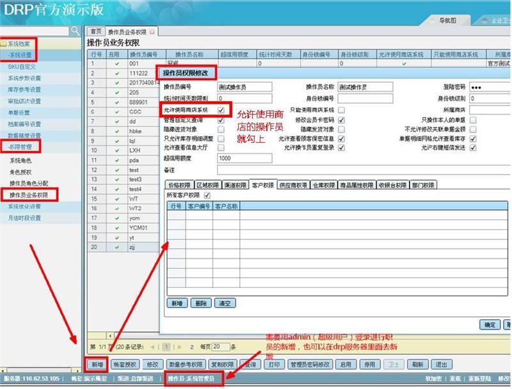512x389 pixels.
Task: Check 只操作本人的单据 checkbox
Action: point(473,120)
